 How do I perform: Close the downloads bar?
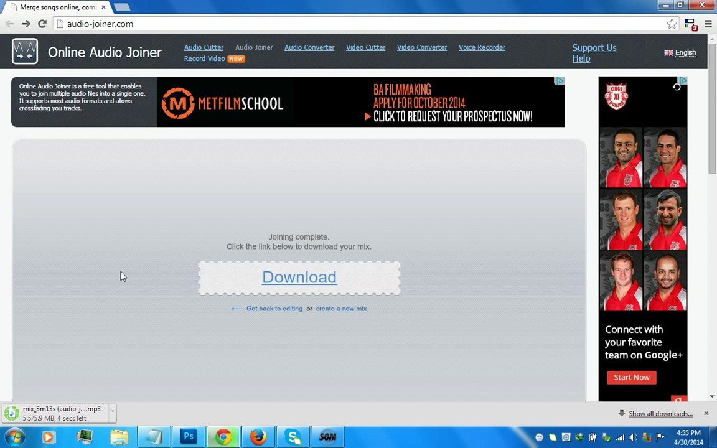coord(706,413)
